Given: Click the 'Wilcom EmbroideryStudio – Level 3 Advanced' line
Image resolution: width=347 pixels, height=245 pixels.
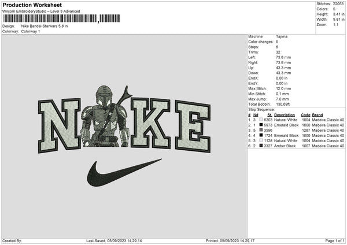Looking at the screenshot, I should click(41, 12).
